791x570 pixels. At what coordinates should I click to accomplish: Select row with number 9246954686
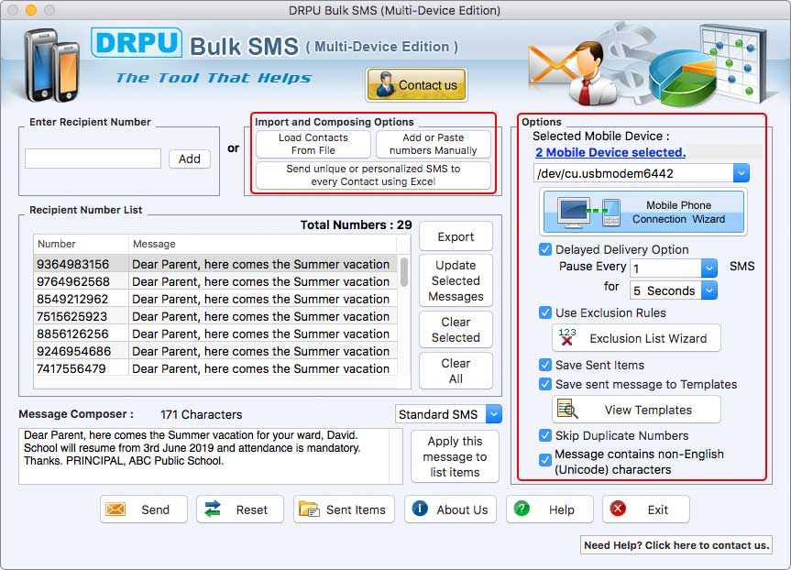click(x=214, y=351)
